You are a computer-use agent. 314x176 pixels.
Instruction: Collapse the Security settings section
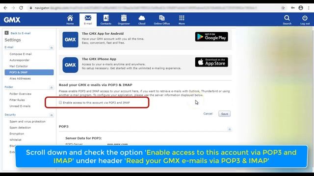point(52,115)
